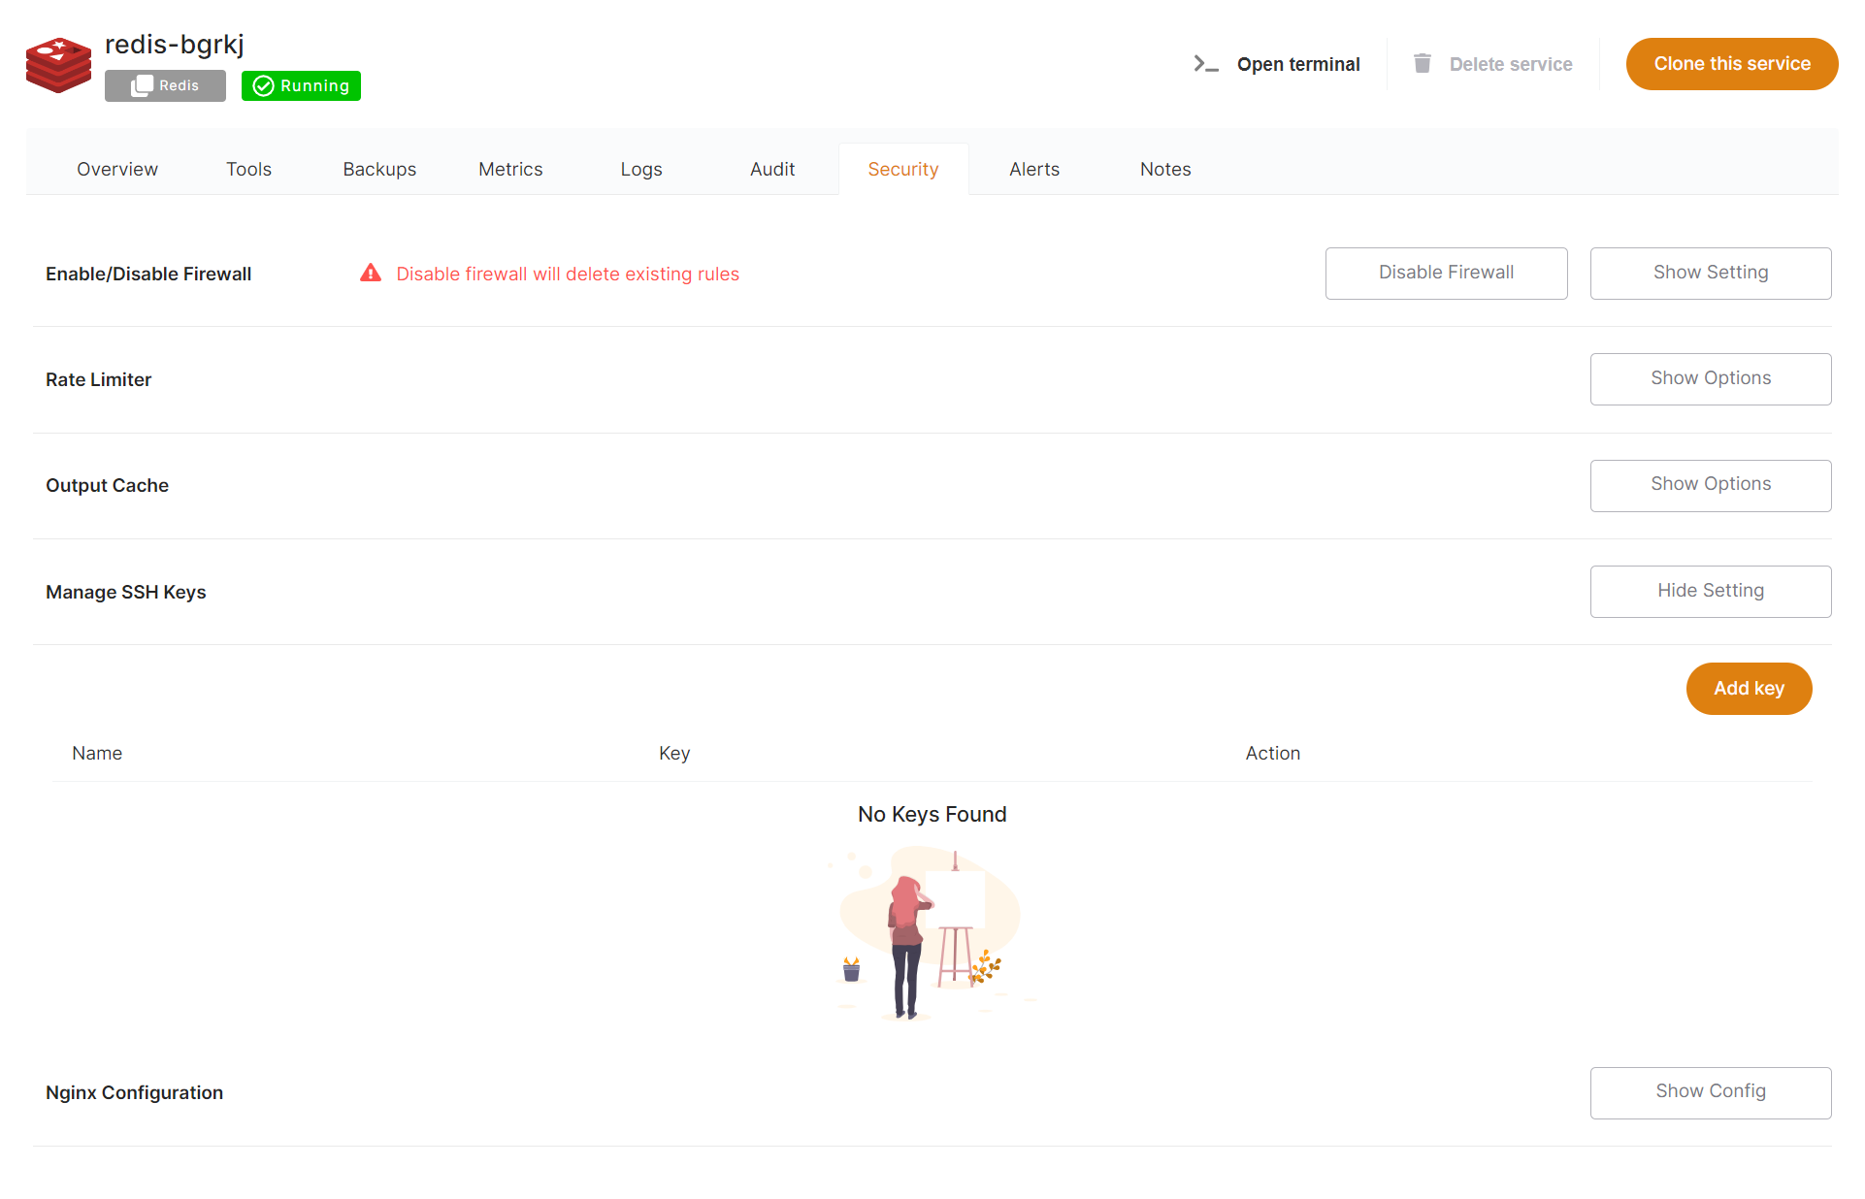This screenshot has height=1199, width=1865.
Task: Switch to the Audit tab
Action: [x=772, y=168]
